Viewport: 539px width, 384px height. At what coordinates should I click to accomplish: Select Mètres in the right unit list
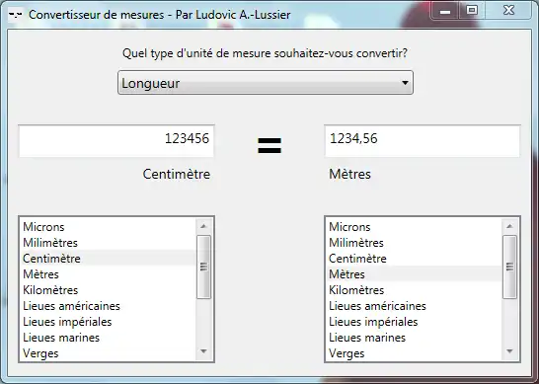(x=414, y=274)
